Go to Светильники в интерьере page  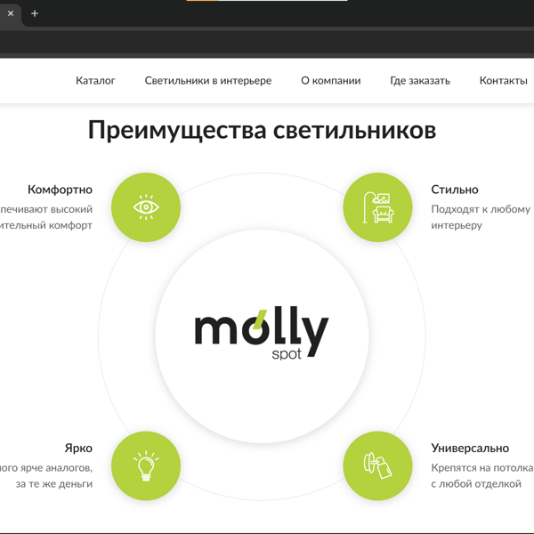point(208,80)
